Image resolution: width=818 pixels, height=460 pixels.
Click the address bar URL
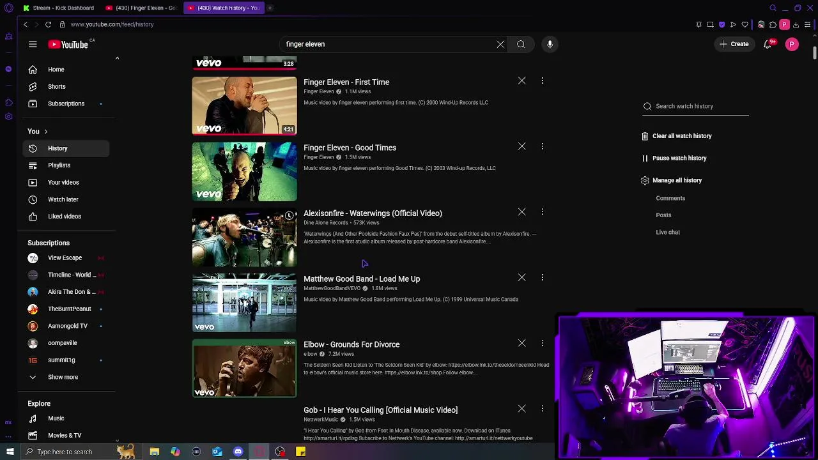[x=112, y=24]
